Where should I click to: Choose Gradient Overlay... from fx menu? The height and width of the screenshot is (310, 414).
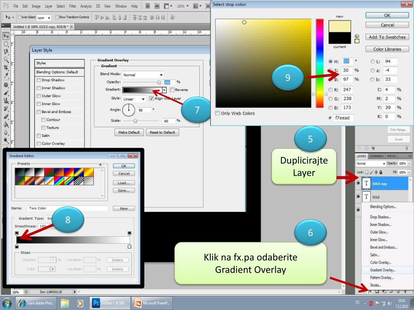tap(382, 270)
